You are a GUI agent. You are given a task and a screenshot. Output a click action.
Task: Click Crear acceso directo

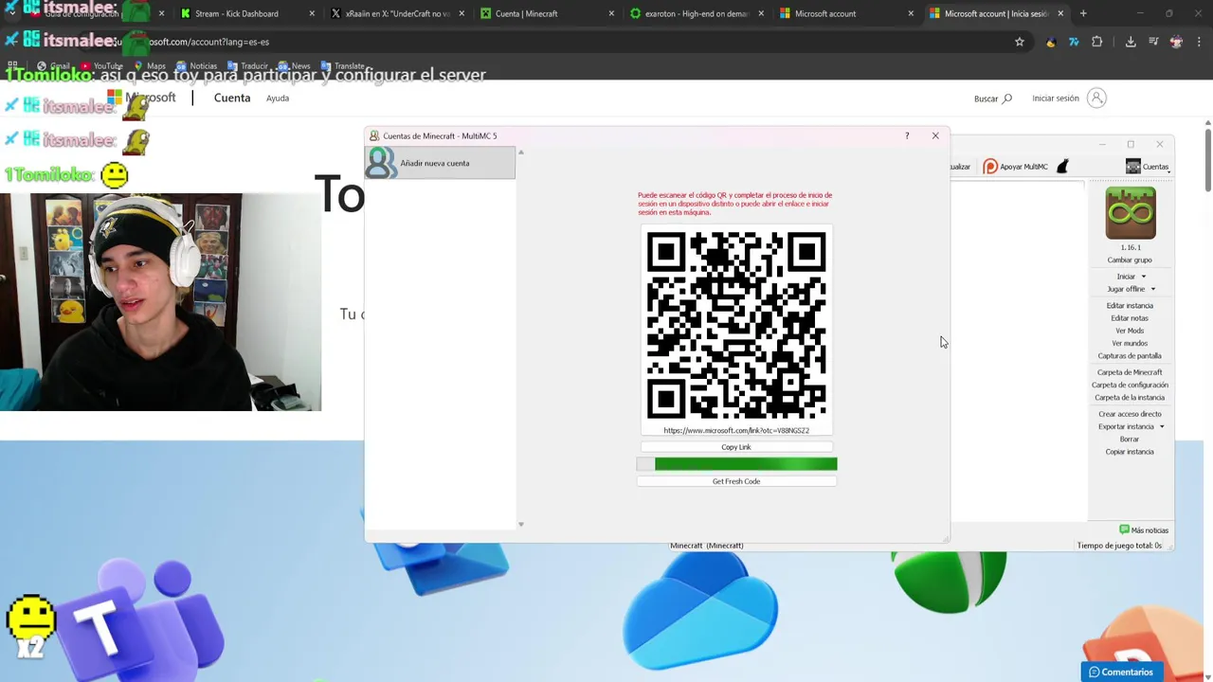(x=1130, y=414)
